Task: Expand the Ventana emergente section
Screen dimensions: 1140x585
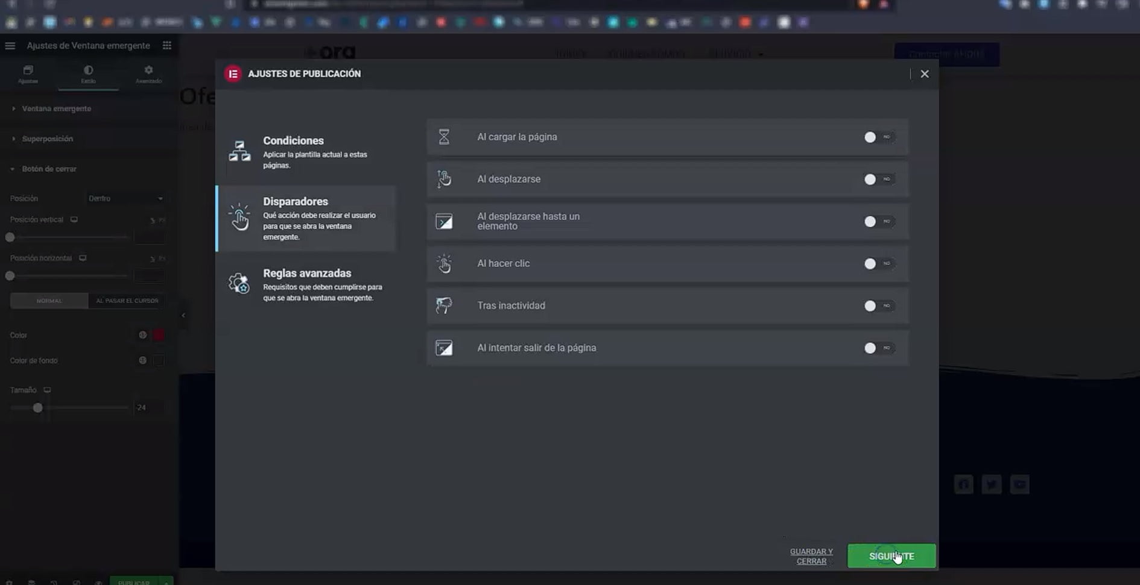Action: (x=56, y=108)
